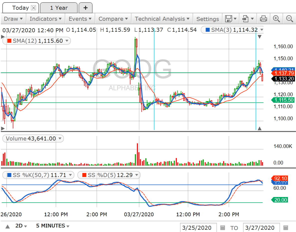
Task: Click the export chart document icon
Action: point(246,19)
